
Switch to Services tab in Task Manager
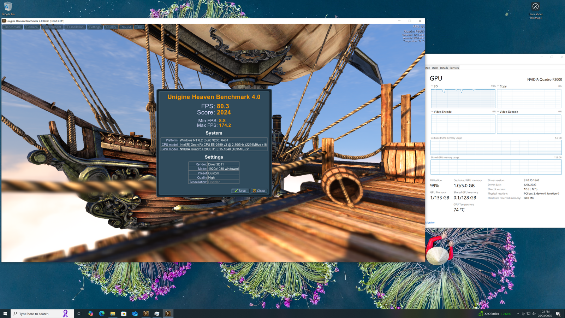tap(454, 68)
